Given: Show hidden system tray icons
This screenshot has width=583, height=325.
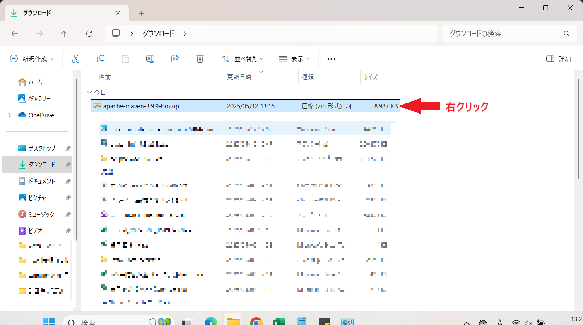Looking at the screenshot, I should point(467,323).
